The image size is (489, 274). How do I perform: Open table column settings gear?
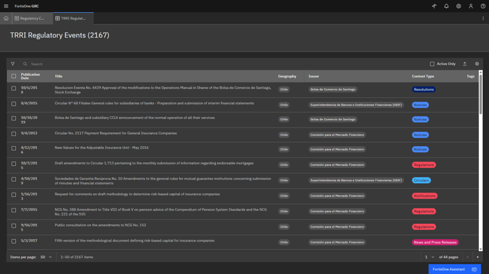click(477, 64)
